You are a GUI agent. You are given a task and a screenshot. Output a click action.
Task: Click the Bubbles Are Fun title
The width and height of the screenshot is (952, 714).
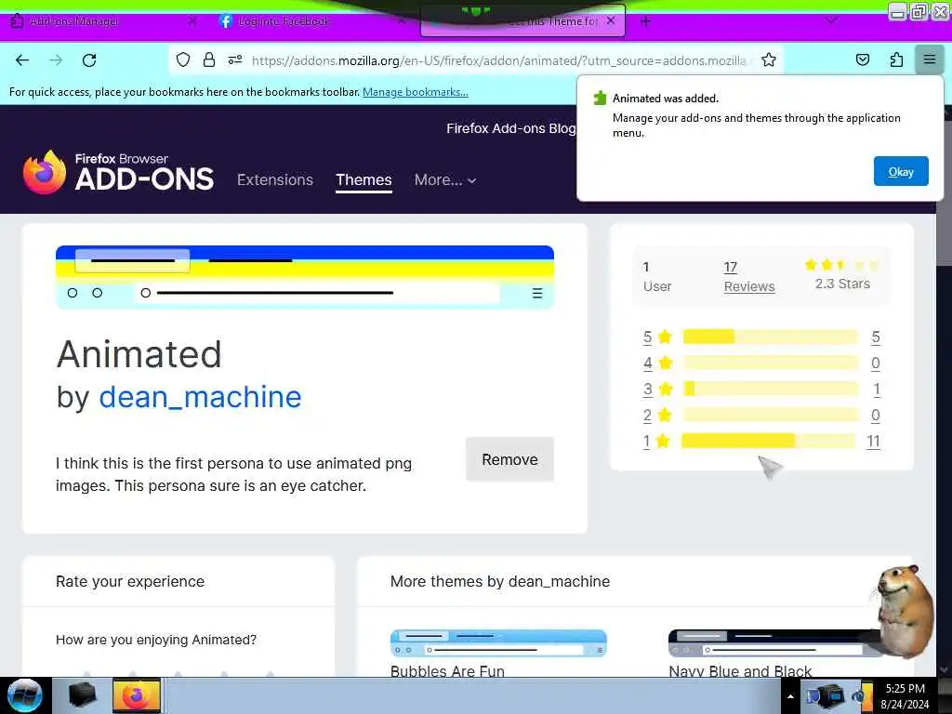click(447, 671)
